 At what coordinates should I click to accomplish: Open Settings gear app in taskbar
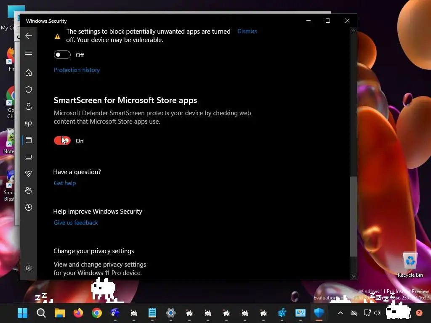click(x=171, y=313)
